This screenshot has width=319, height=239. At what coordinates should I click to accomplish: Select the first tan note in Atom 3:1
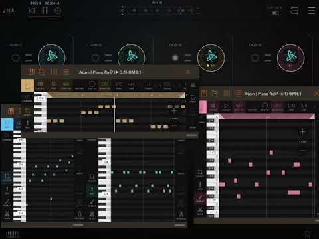(49, 121)
